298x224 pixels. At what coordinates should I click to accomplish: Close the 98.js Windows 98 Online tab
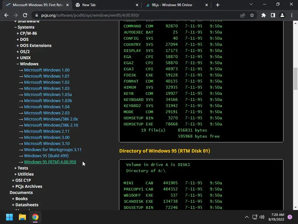(x=207, y=5)
